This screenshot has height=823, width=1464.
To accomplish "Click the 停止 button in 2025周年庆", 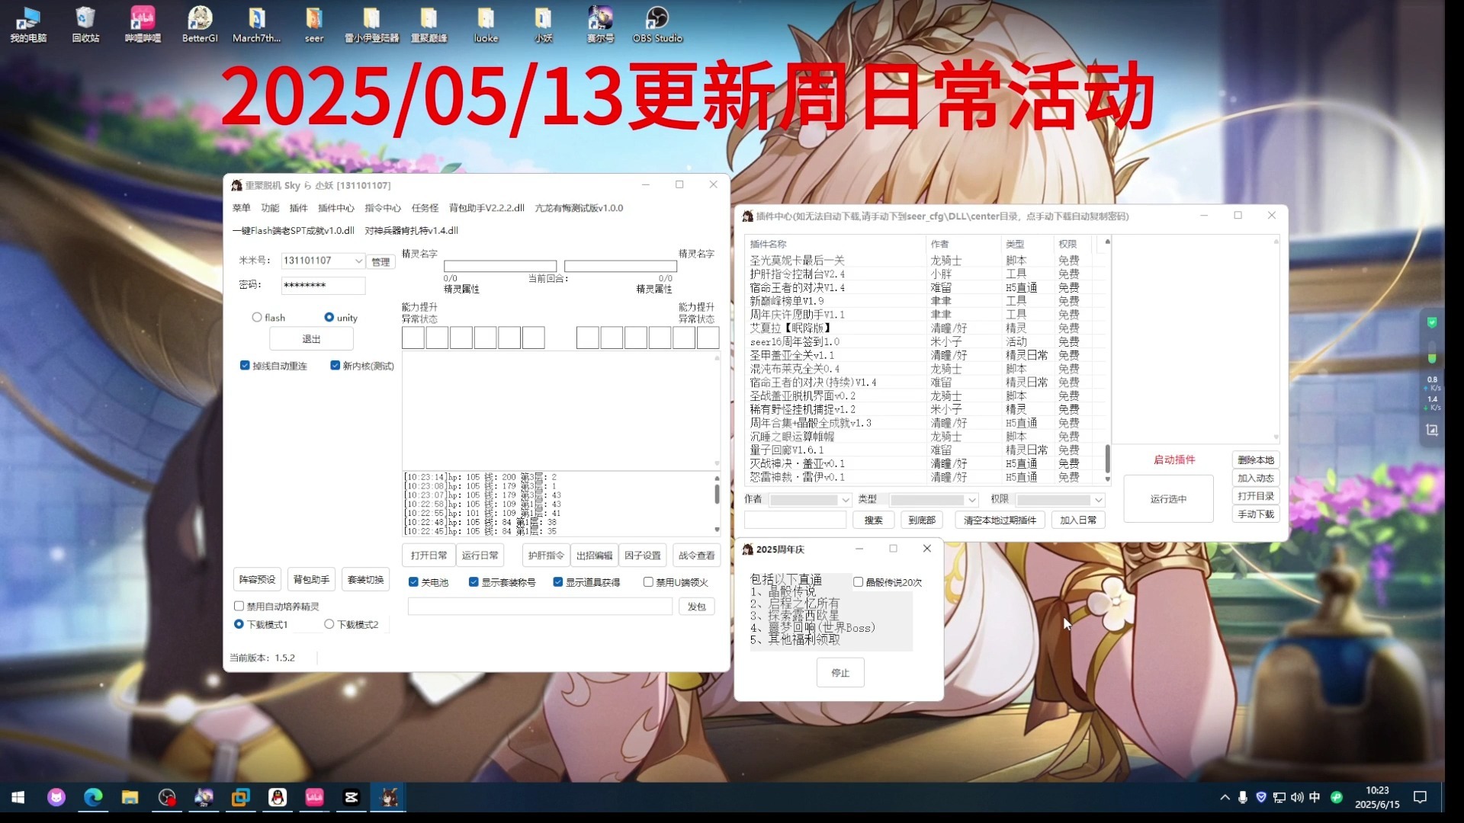I will coord(840,673).
